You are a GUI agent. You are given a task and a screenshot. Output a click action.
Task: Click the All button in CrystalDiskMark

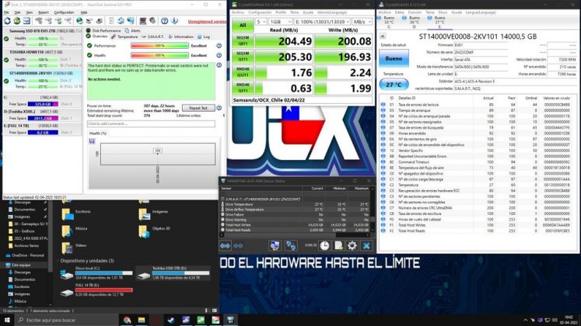click(x=243, y=25)
